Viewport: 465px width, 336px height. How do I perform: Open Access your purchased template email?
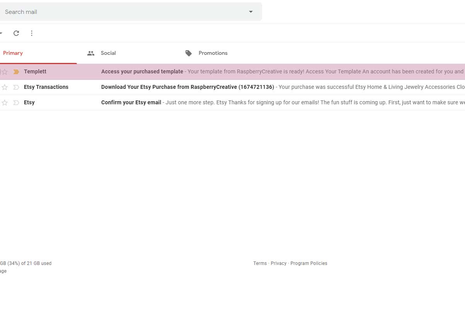[142, 71]
